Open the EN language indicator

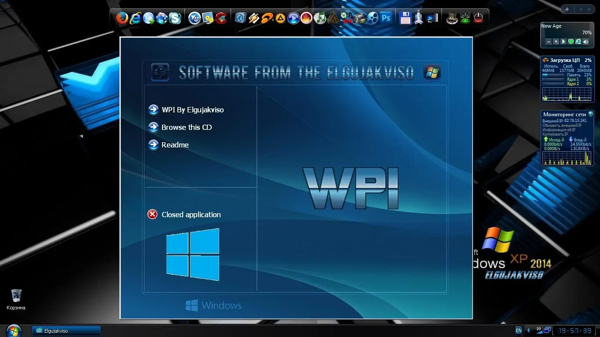(519, 330)
